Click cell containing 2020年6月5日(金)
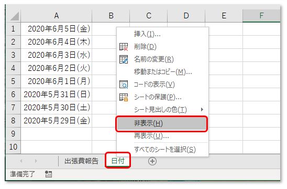 point(57,29)
